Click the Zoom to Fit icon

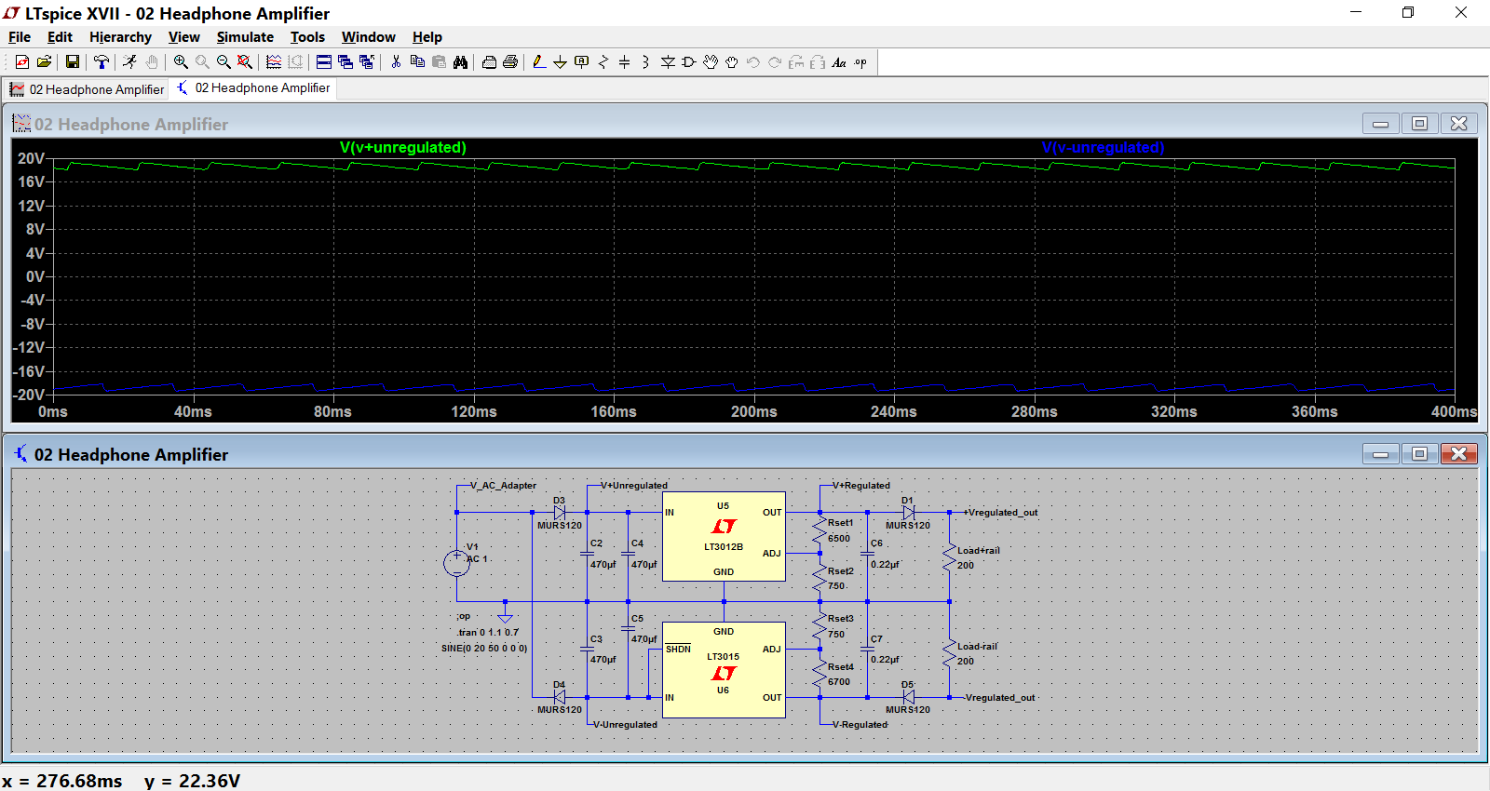tap(245, 62)
